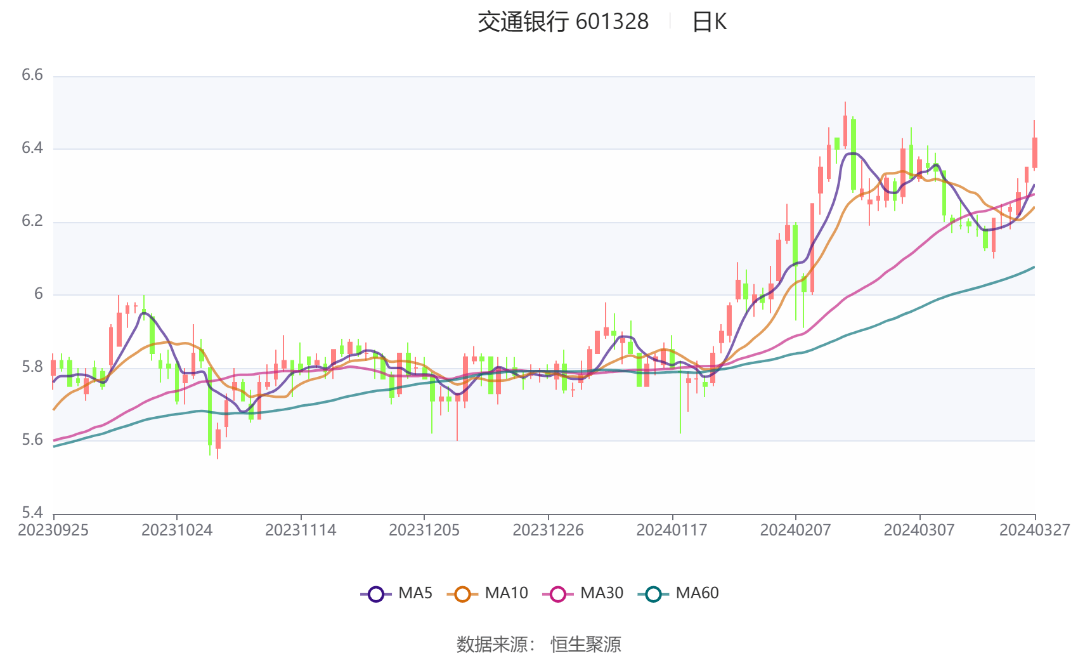Click the teal MA60 legend circle marker
1078x656 pixels.
(654, 594)
